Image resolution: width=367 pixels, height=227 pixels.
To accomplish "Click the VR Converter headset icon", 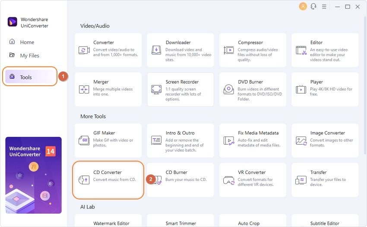I will click(x=229, y=180).
